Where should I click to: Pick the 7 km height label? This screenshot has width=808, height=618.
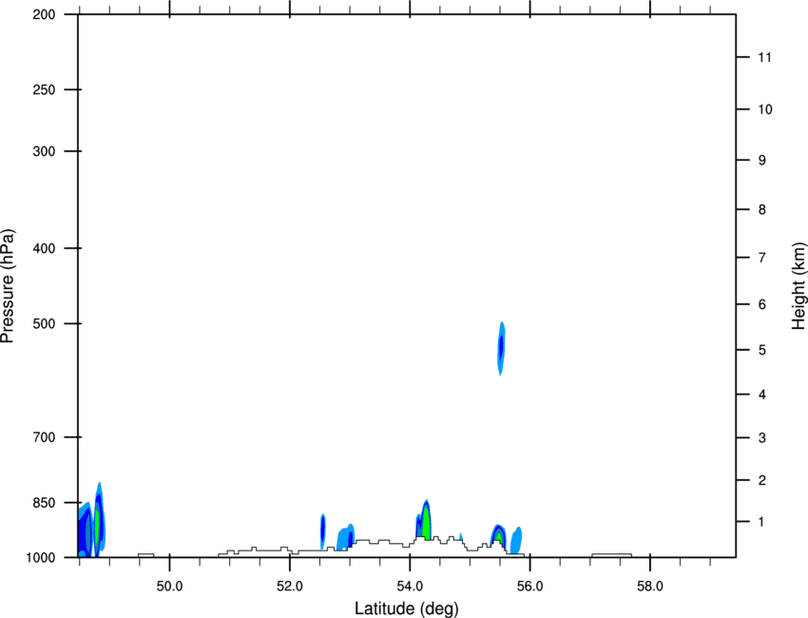(762, 258)
